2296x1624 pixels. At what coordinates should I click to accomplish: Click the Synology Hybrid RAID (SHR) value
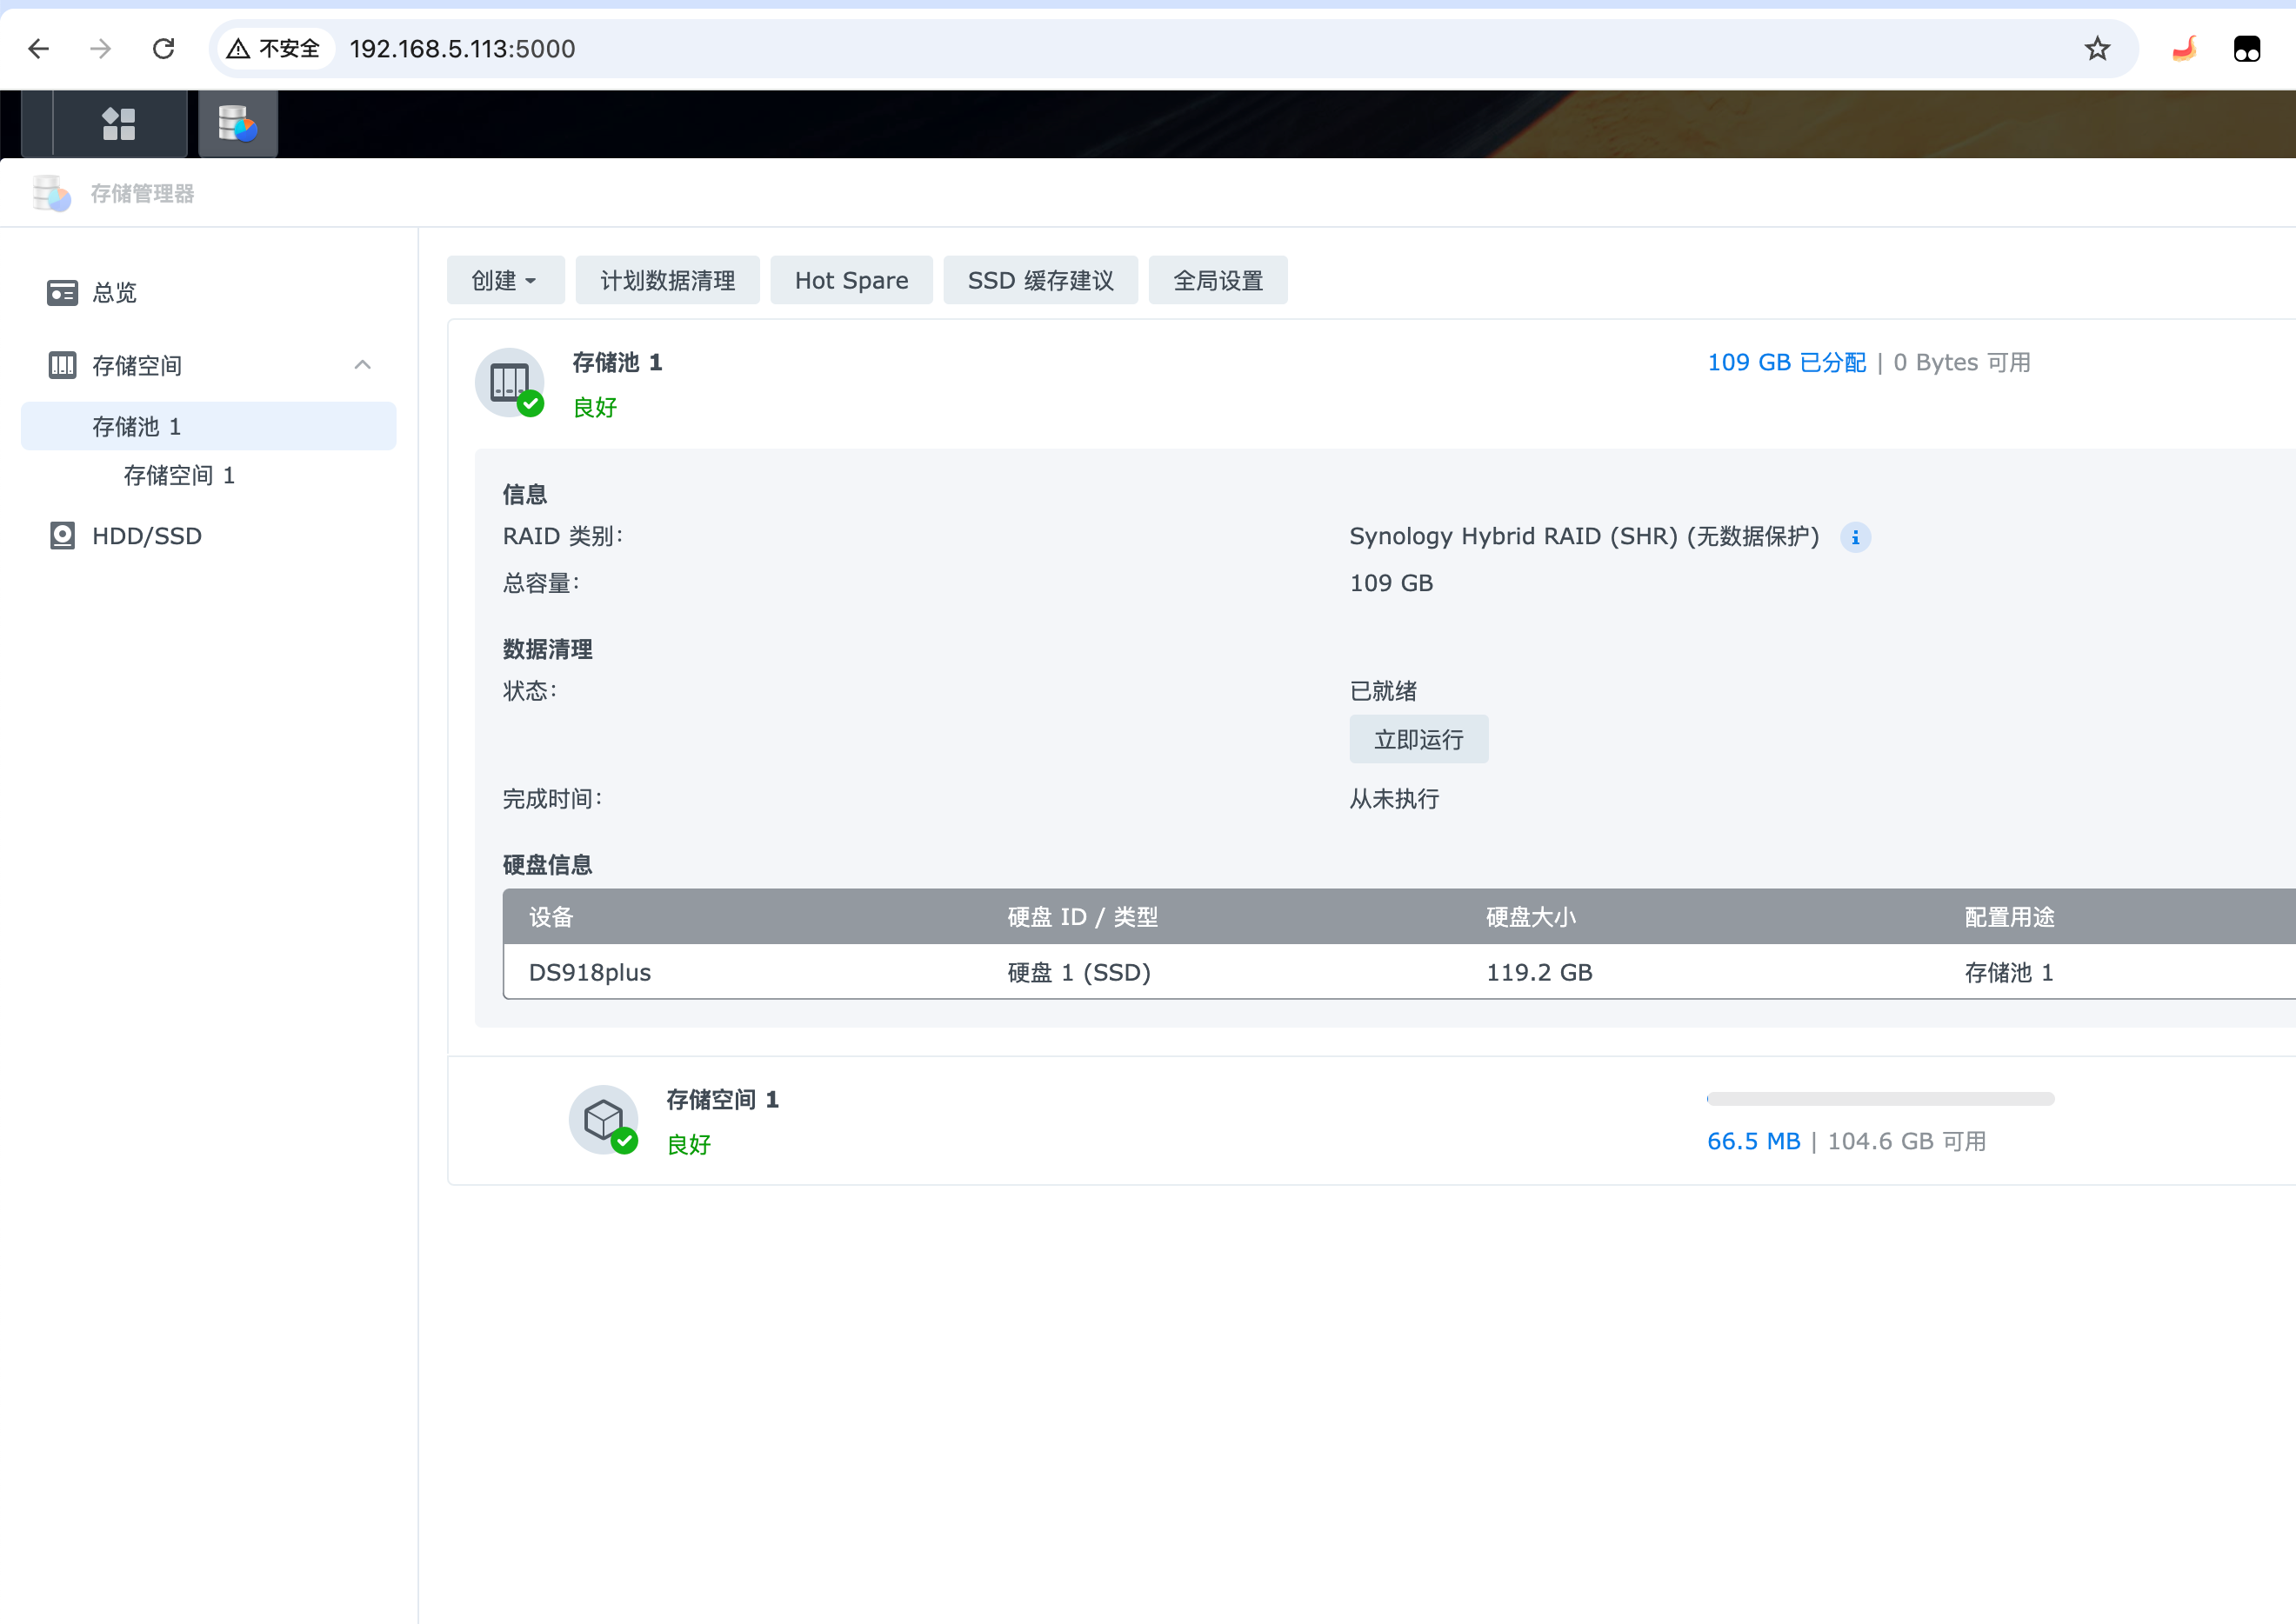(x=1584, y=536)
